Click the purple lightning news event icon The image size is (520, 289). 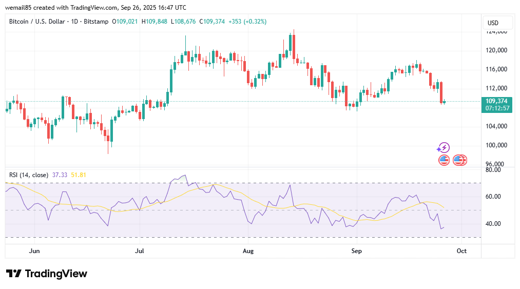point(444,148)
